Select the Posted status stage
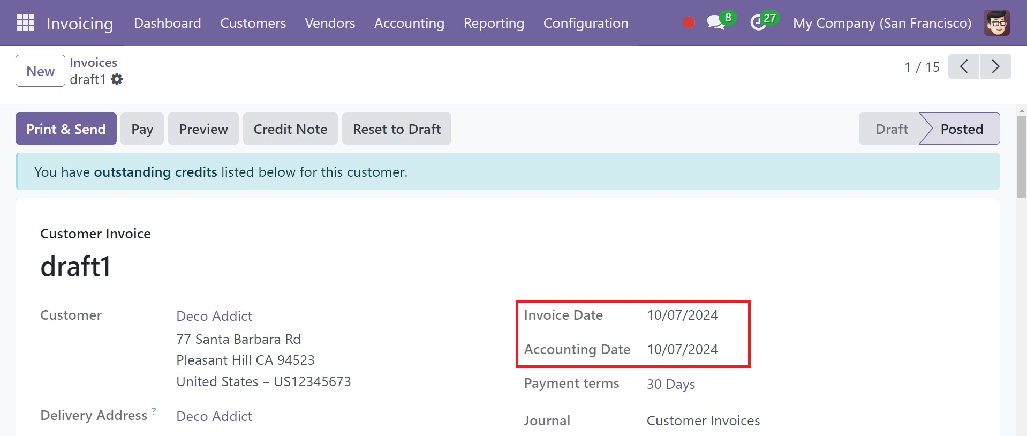The height and width of the screenshot is (436, 1027). (x=962, y=129)
